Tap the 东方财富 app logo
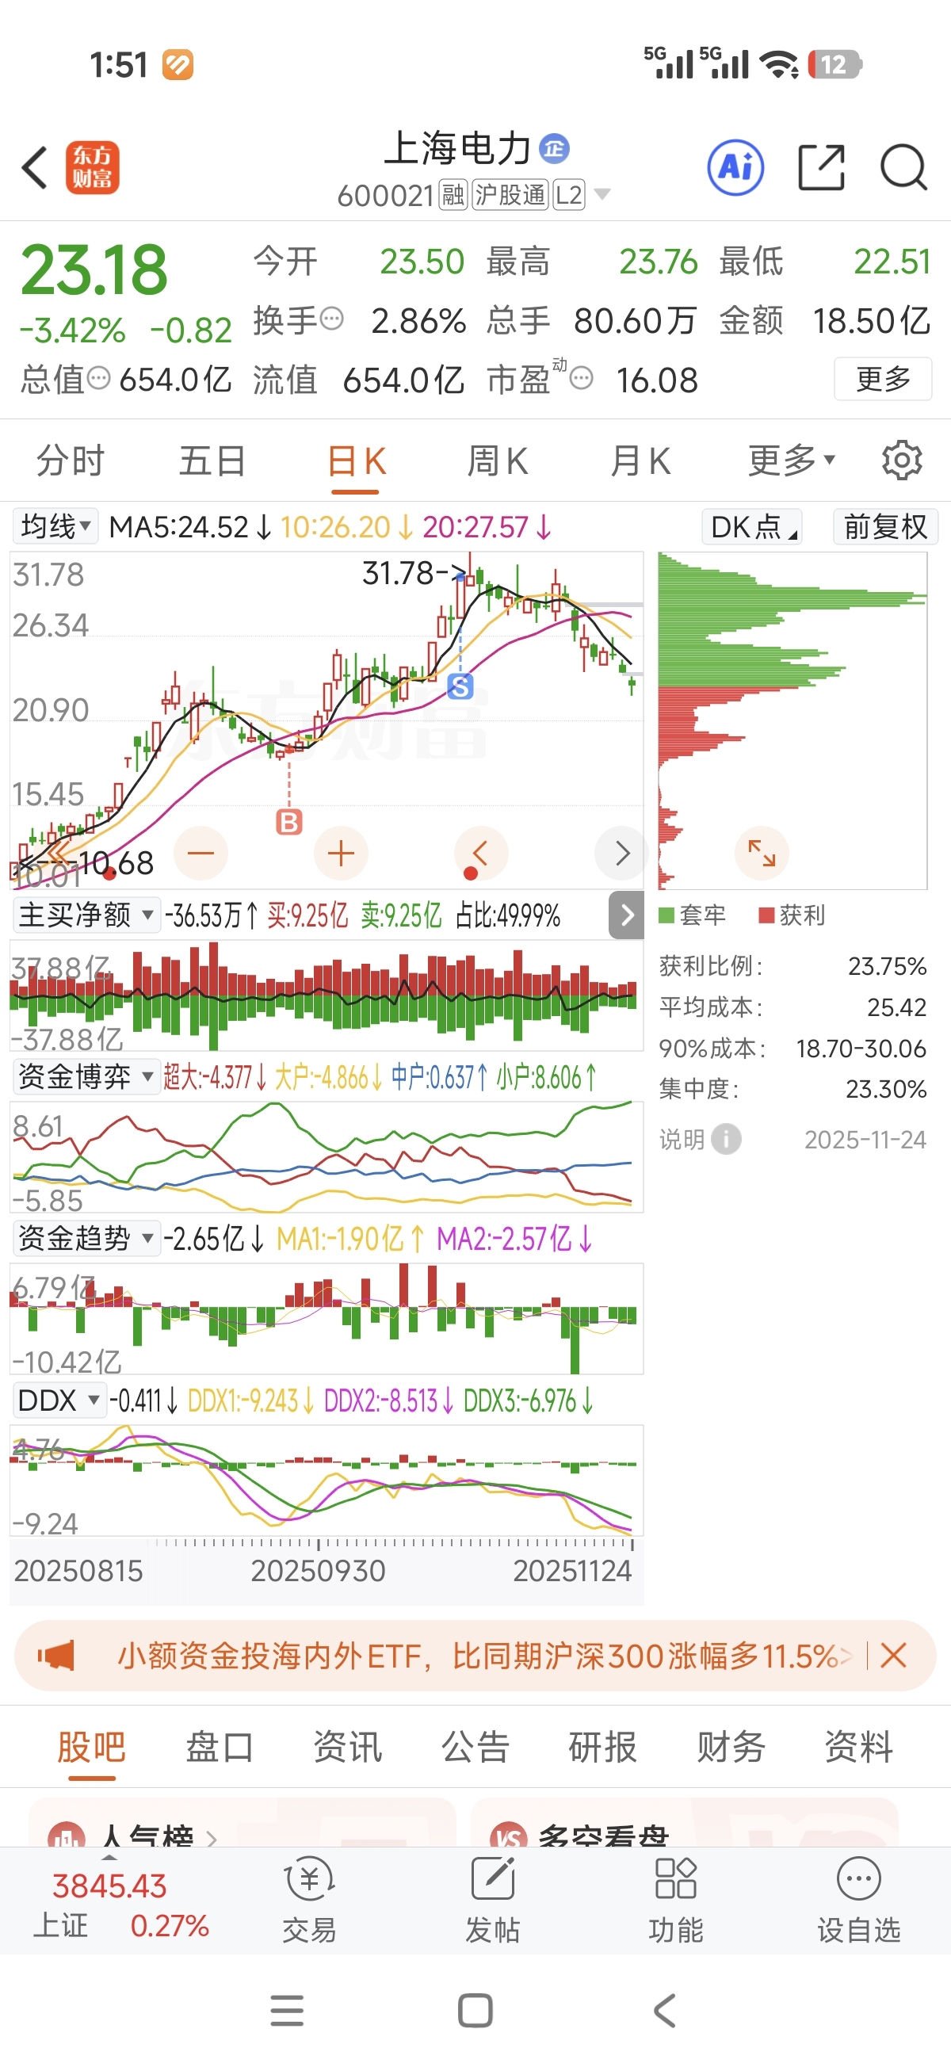951x2067 pixels. (92, 168)
